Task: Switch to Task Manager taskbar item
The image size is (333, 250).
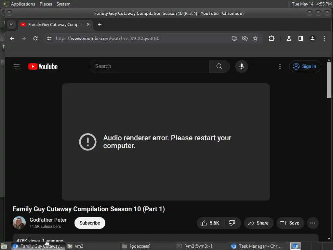Action: point(257,246)
